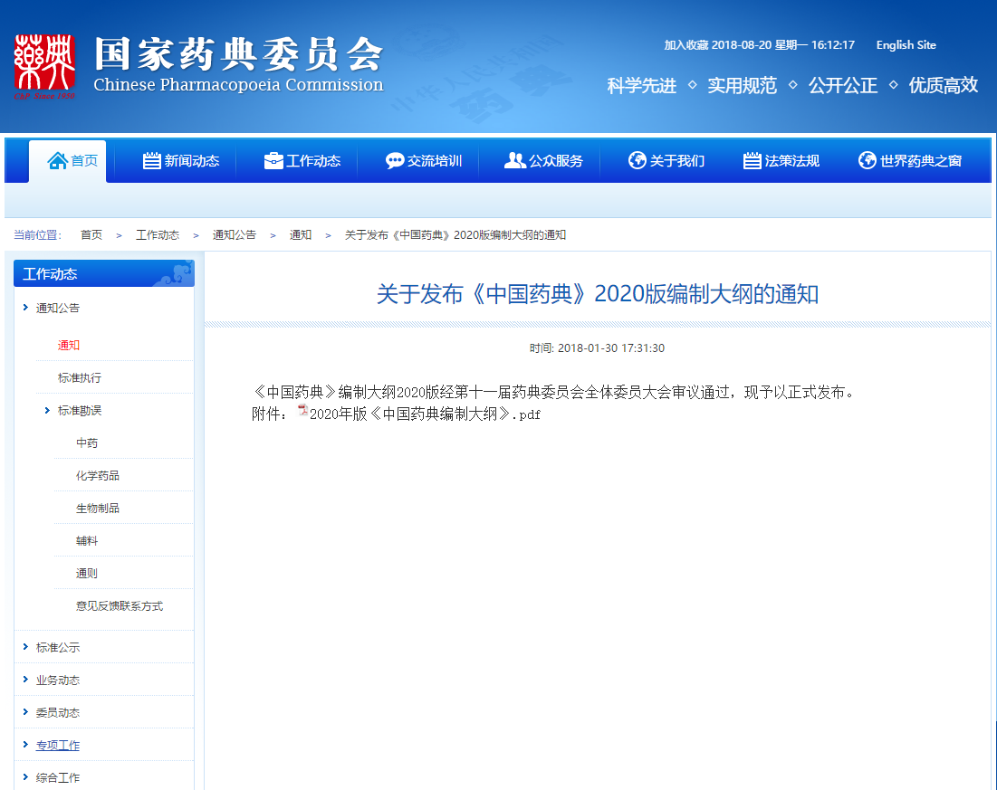Expand the 标准公示 sidebar section
Viewport: 997px width, 790px height.
coord(25,647)
